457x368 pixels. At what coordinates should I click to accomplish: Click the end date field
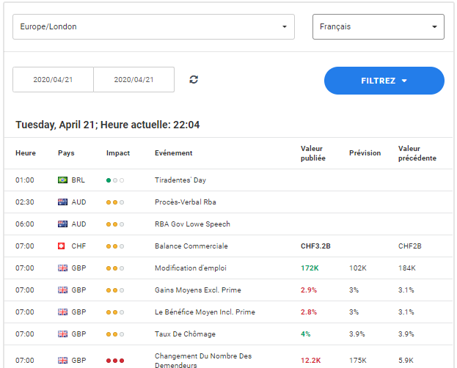[x=134, y=80]
